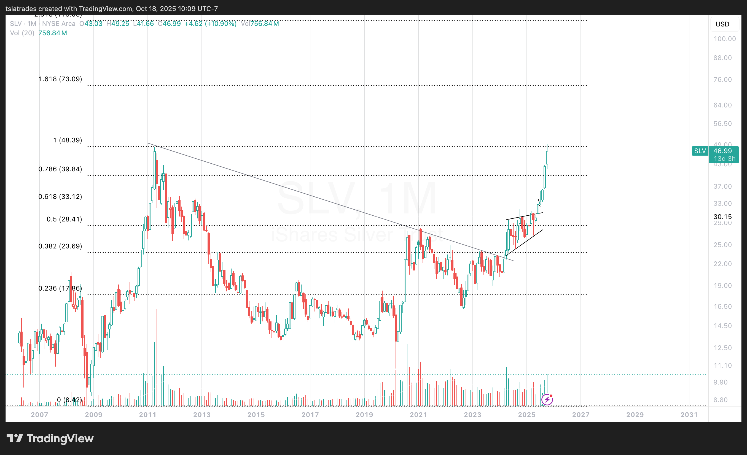Image resolution: width=747 pixels, height=455 pixels.
Task: Click the 46.99 last price label
Action: click(x=723, y=151)
